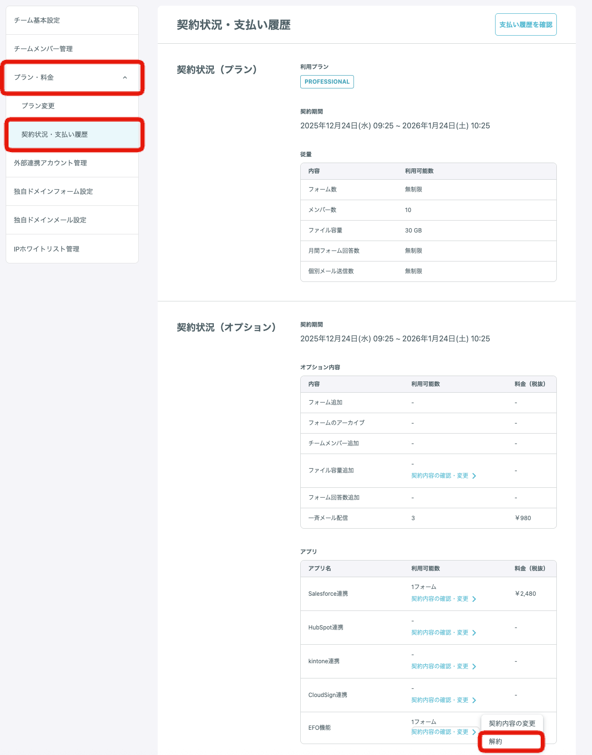Click chevron icon beside ファイル容量追加 link
592x755 pixels.
474,476
